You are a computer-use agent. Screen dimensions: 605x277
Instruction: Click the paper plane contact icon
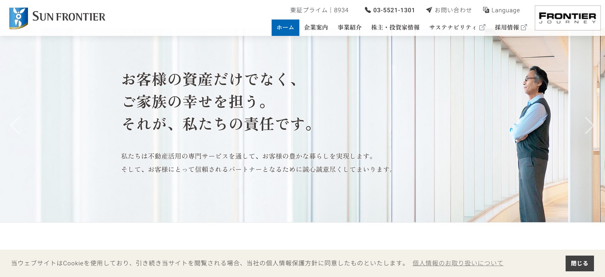(x=429, y=10)
